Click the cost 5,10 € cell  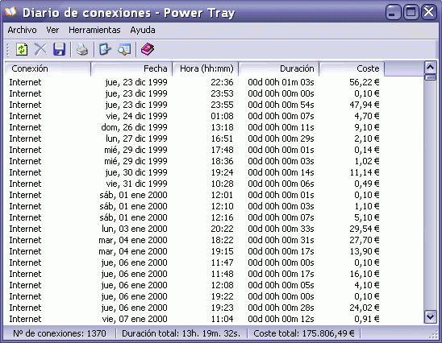[367, 217]
